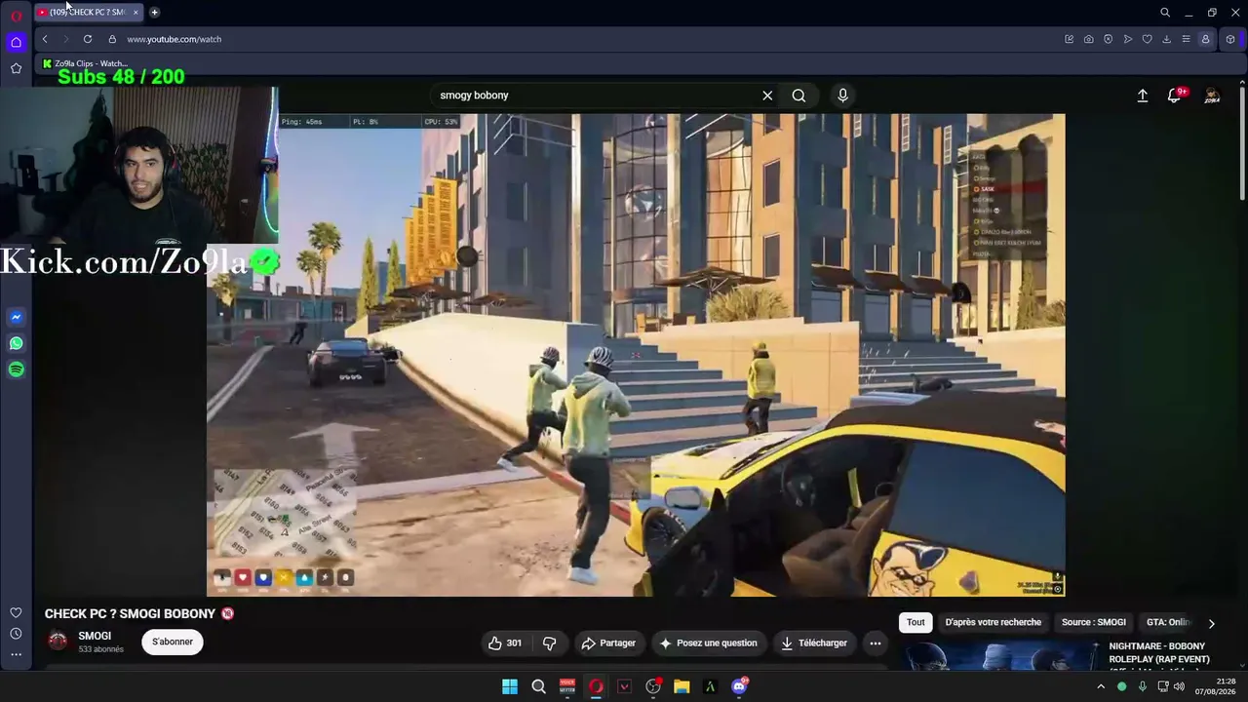Click the address bar URL
The image size is (1248, 702).
(175, 39)
